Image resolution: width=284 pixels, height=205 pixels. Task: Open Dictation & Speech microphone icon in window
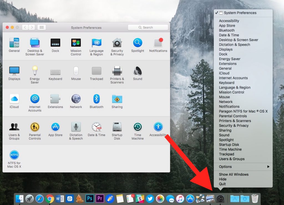(x=76, y=127)
